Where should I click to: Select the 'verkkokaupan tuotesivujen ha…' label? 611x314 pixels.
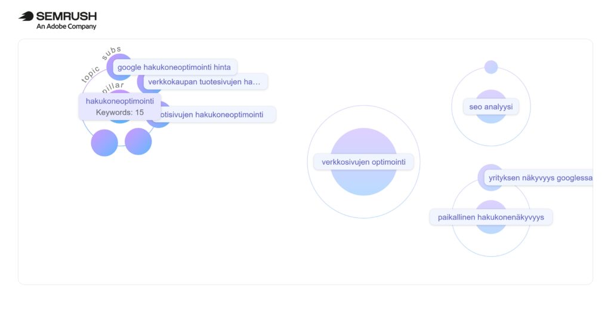point(205,82)
